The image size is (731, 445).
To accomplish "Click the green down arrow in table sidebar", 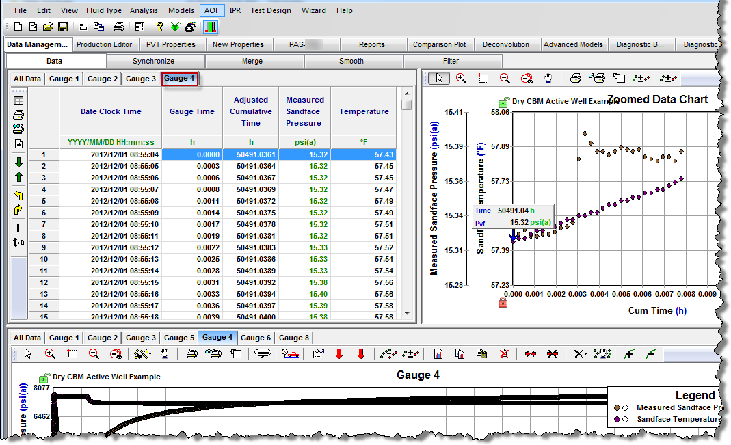I will [x=18, y=162].
